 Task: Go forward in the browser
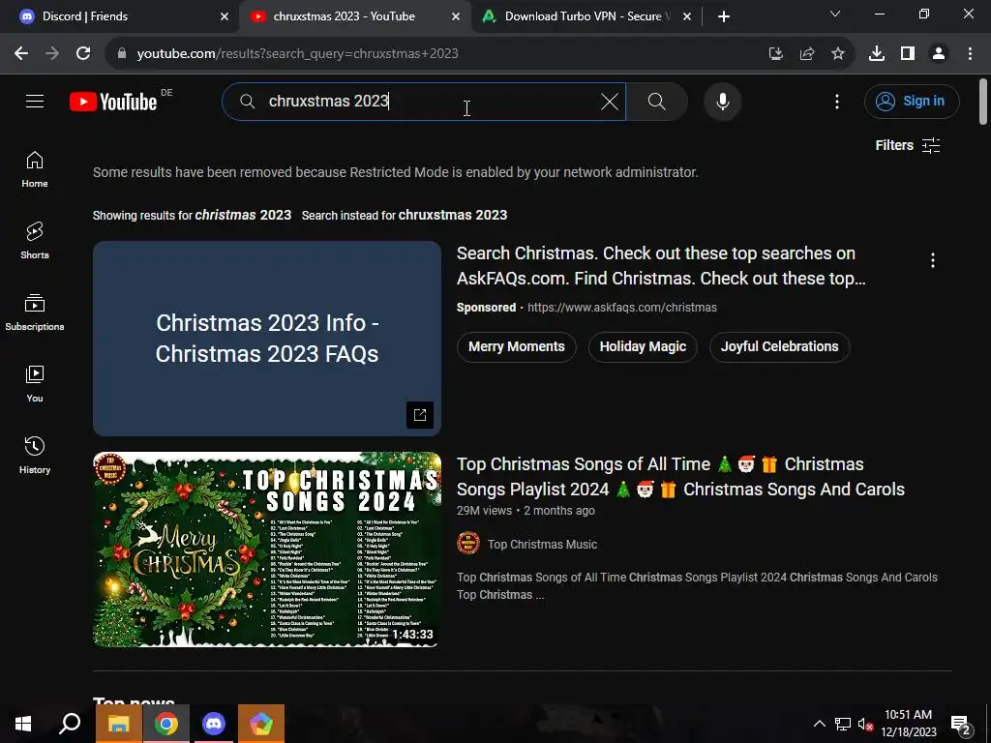52,54
